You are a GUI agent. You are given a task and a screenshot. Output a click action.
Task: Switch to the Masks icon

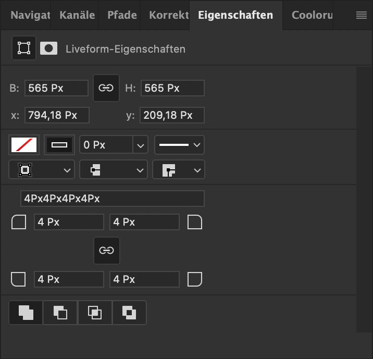(x=48, y=48)
